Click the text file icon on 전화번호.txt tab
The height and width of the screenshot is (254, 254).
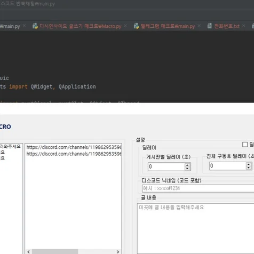(x=210, y=26)
